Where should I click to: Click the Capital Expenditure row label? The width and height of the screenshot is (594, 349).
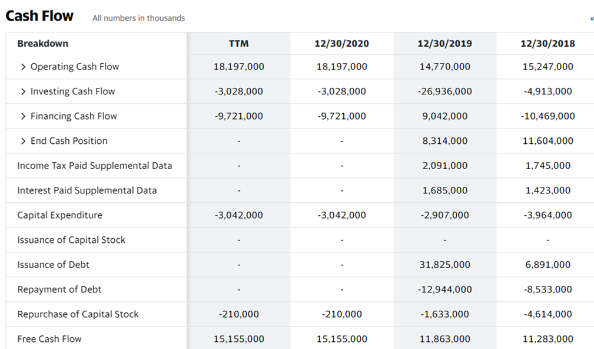click(60, 215)
